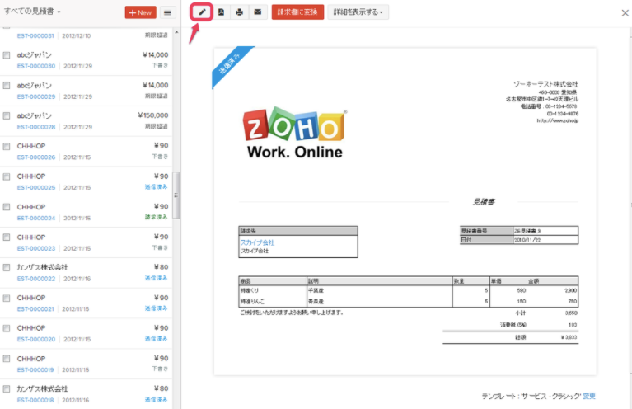Select estimate EST-0000026 in the list
This screenshot has width=632, height=409.
(x=35, y=157)
